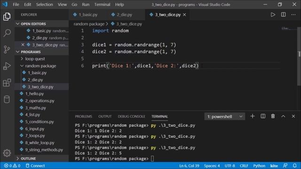Open the Search view in activity bar
The width and height of the screenshot is (301, 169).
click(7, 33)
